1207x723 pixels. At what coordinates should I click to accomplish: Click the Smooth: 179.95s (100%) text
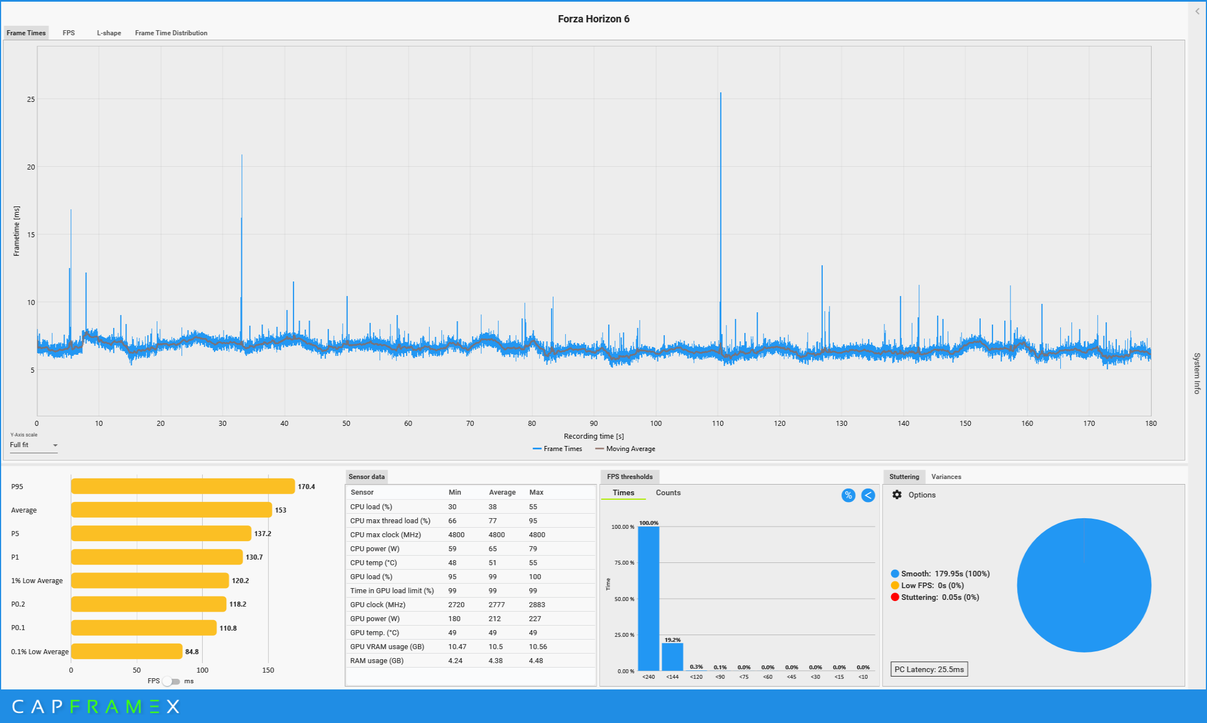pos(945,574)
